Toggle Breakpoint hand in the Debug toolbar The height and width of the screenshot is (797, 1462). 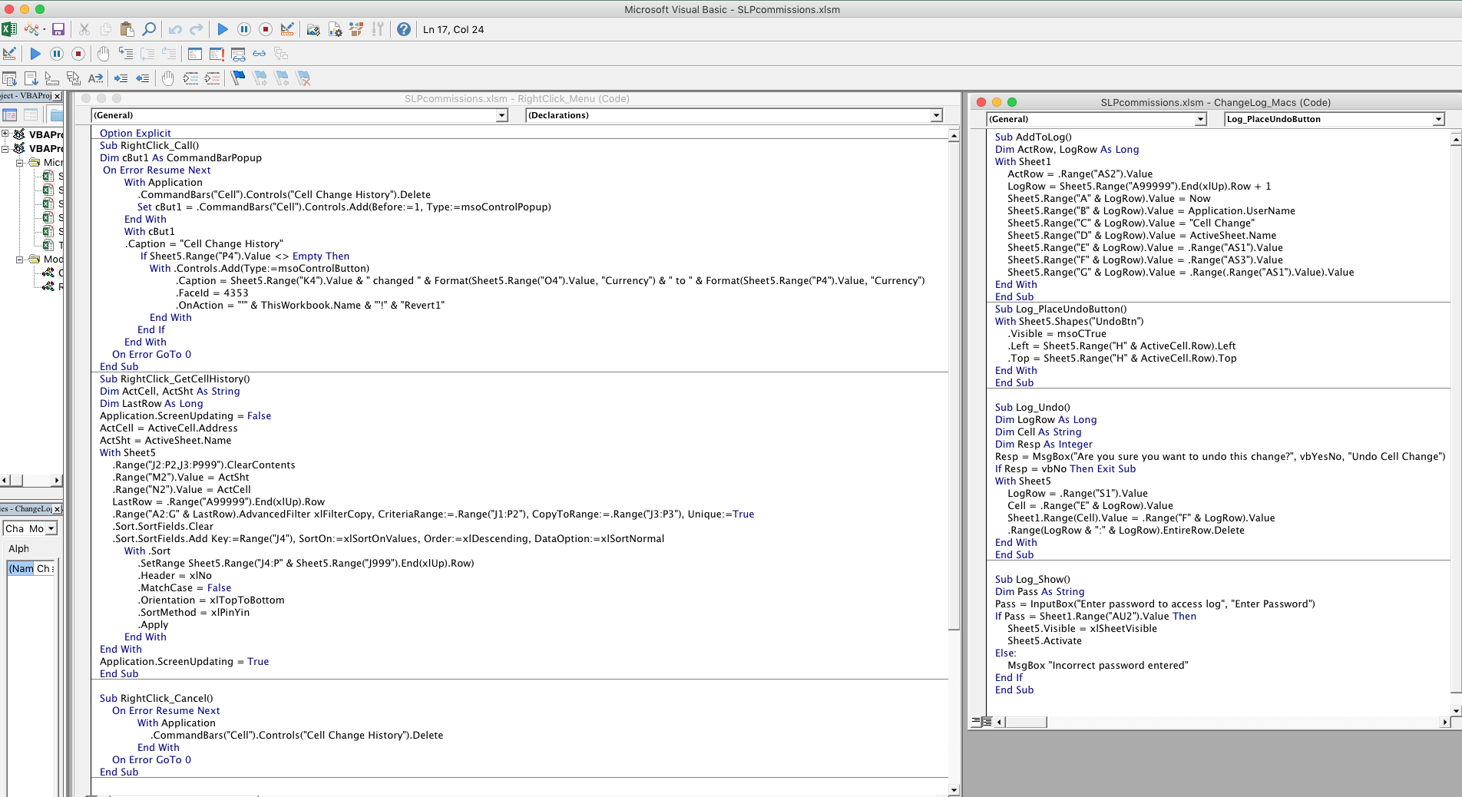(x=104, y=54)
